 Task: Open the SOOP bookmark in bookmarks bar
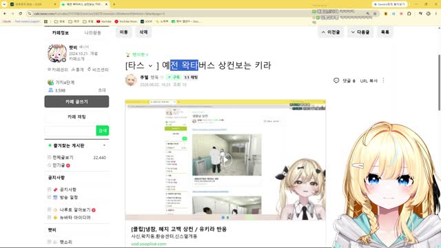(x=146, y=21)
